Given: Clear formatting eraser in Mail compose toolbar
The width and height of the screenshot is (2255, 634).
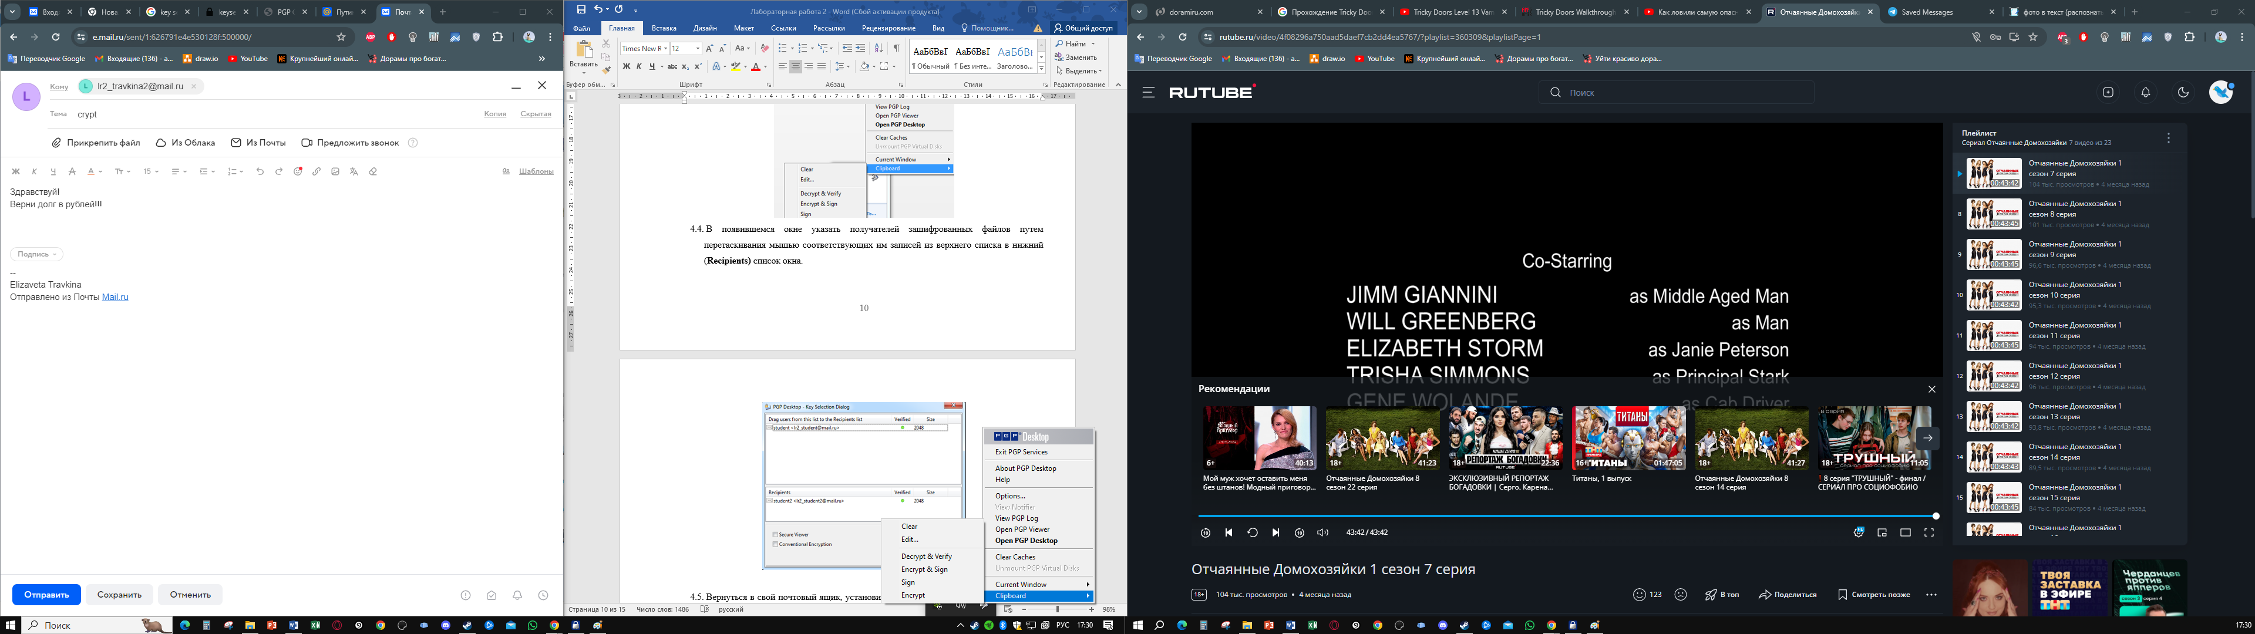Looking at the screenshot, I should [x=373, y=171].
